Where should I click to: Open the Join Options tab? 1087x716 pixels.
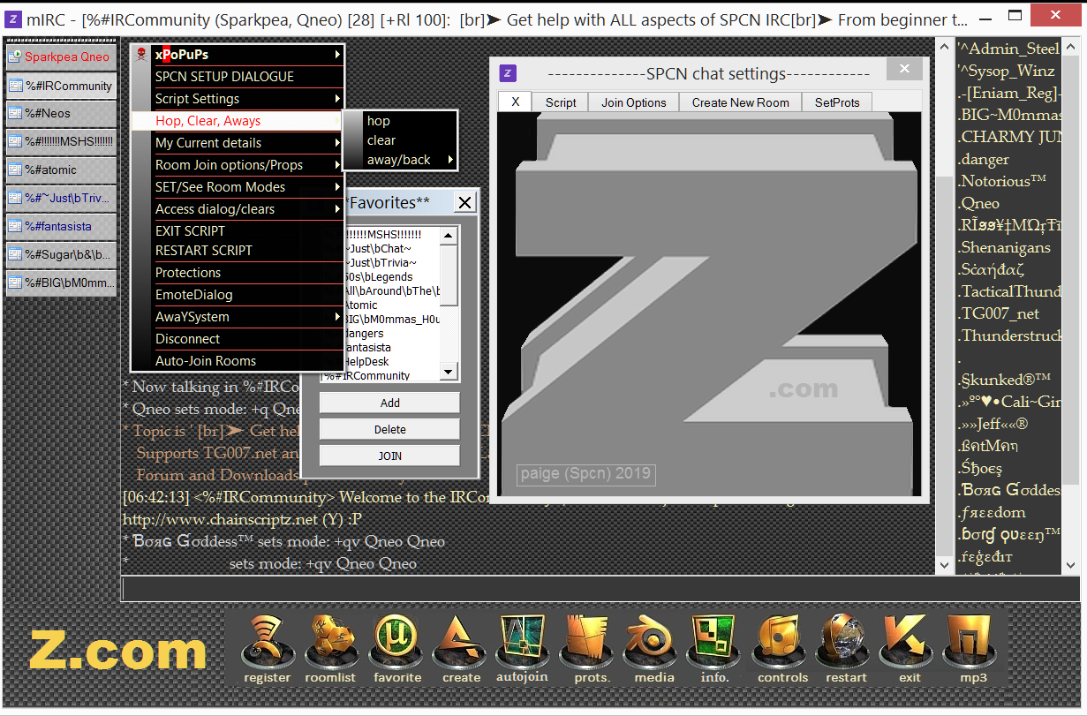[x=634, y=102]
